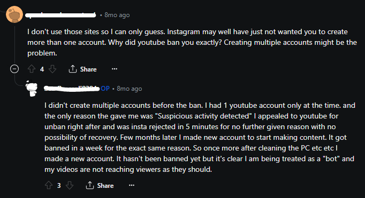Open more options menu on first comment
Screen dimensions: 365x198
pyautogui.click(x=115, y=69)
